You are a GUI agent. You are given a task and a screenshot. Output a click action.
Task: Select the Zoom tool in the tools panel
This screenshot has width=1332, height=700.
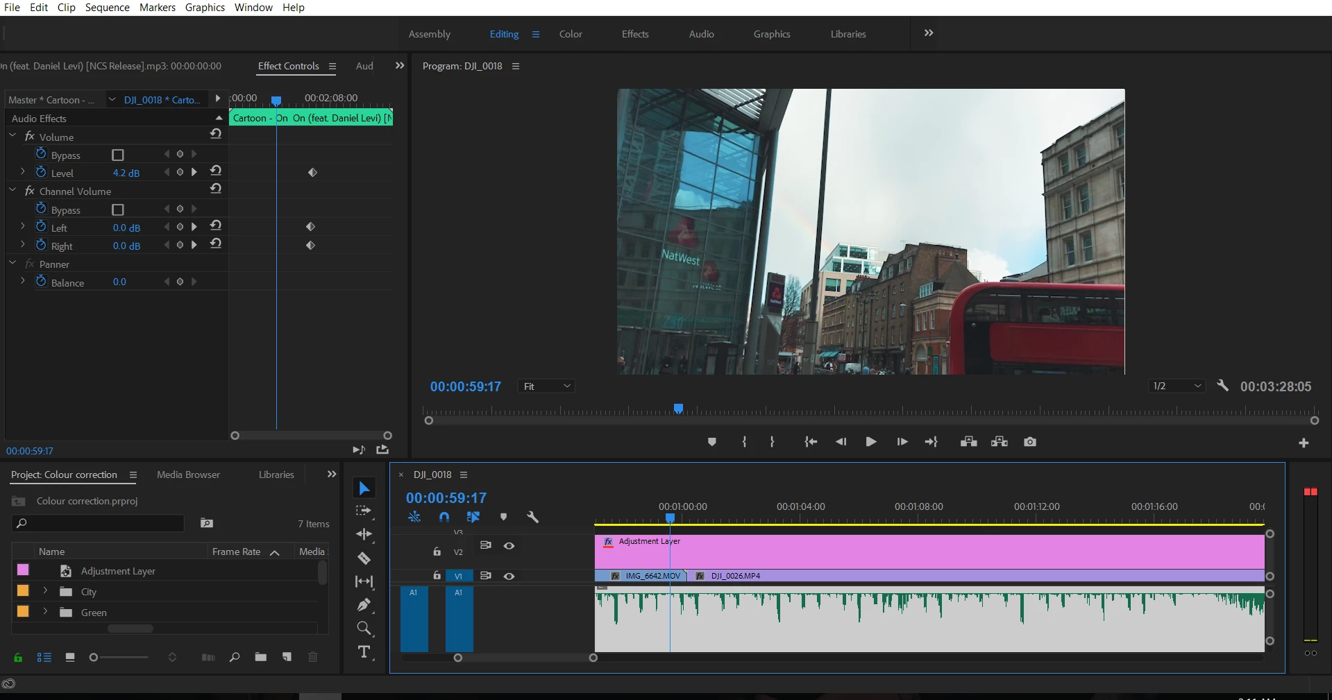364,629
